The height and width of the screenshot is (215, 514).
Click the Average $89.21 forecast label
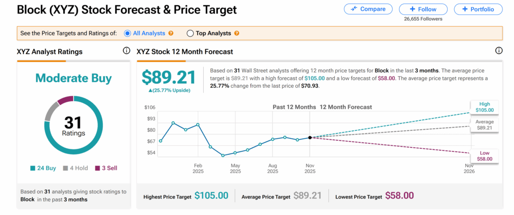tap(484, 125)
